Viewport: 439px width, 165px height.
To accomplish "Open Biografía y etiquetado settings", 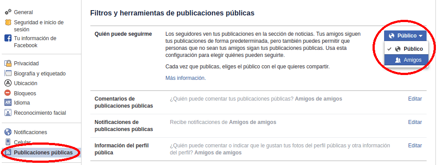I will (x=40, y=74).
